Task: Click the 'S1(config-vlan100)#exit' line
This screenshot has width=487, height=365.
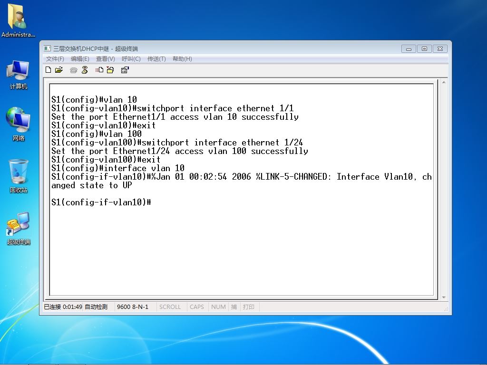Action: [x=106, y=160]
